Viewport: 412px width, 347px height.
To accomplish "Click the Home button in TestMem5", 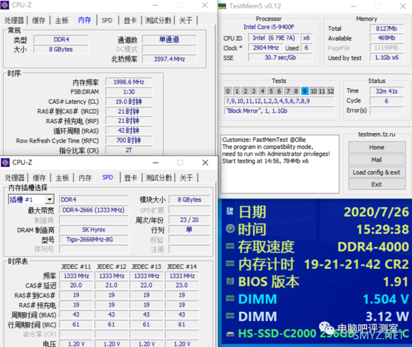I will point(377,147).
